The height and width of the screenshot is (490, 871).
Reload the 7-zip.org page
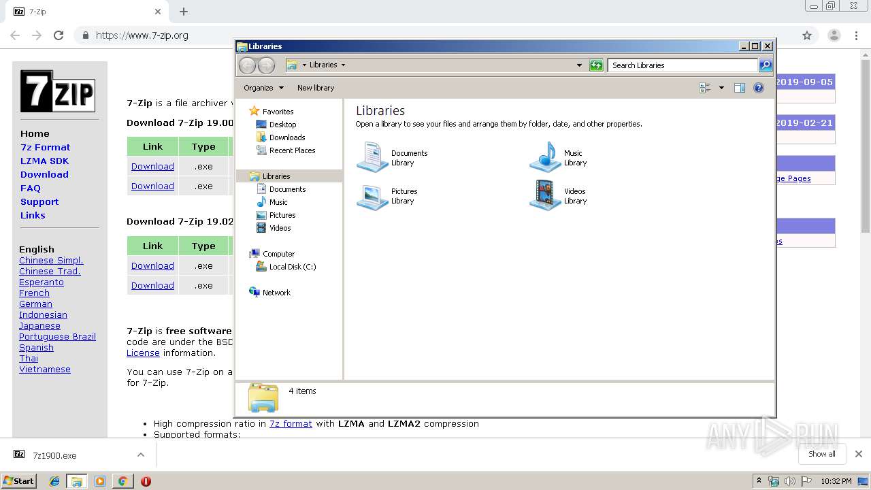tap(59, 35)
